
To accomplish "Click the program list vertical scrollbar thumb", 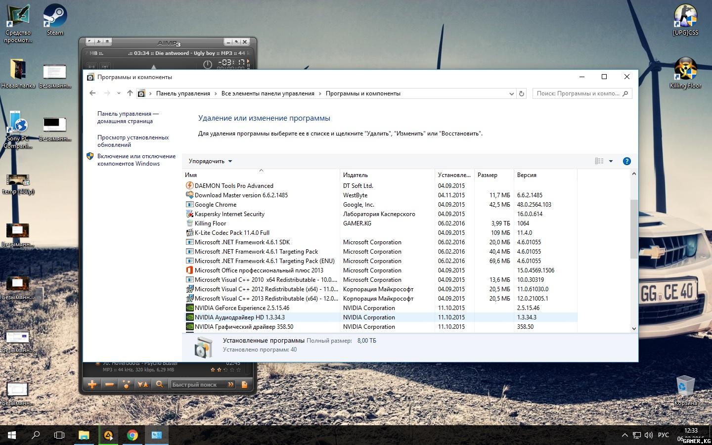I will click(x=634, y=228).
